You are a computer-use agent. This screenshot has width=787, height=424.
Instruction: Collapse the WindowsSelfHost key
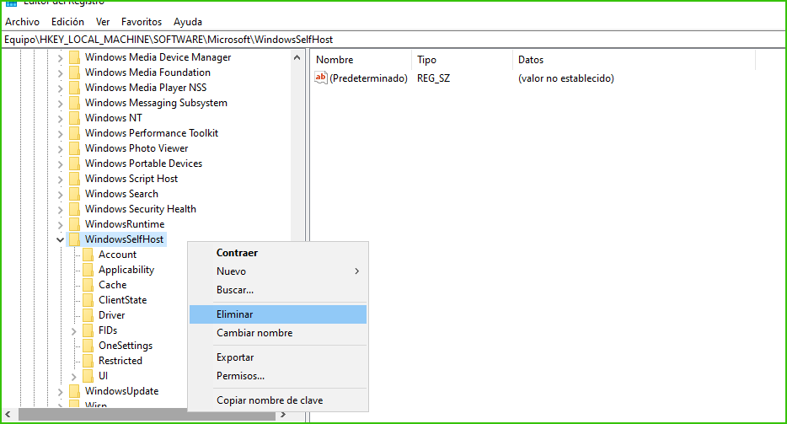click(60, 240)
